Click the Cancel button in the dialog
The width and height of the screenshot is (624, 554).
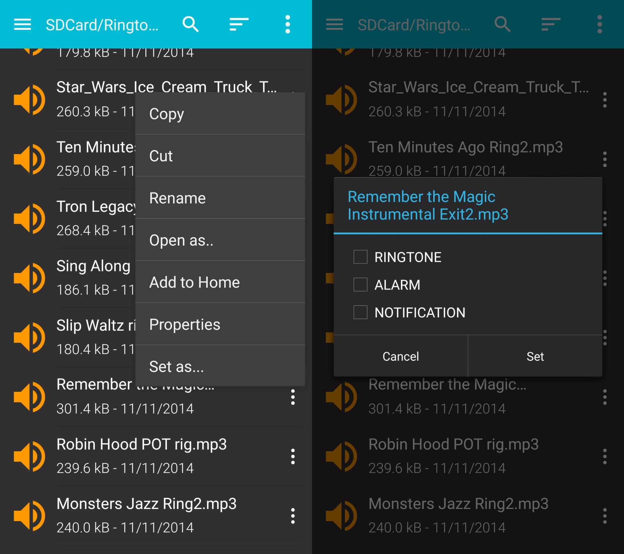point(401,356)
